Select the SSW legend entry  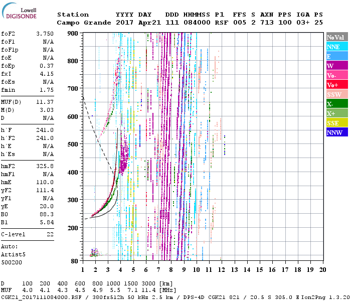pos(337,94)
